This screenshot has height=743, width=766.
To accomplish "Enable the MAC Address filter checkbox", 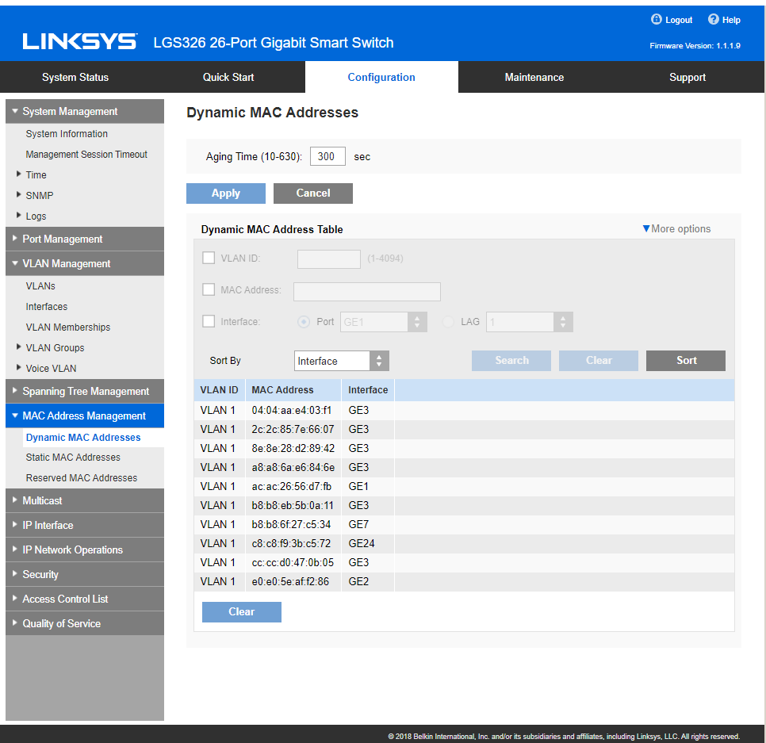I will click(209, 290).
